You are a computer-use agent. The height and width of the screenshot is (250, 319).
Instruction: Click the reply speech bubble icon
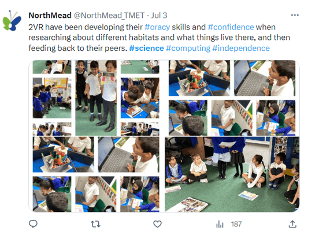point(33,224)
